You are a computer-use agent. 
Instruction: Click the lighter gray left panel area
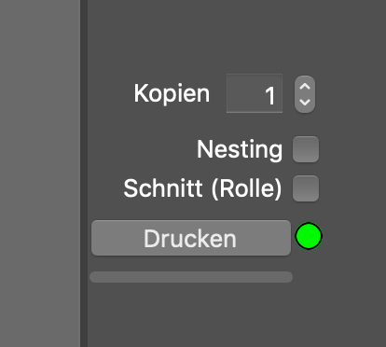pos(40,173)
